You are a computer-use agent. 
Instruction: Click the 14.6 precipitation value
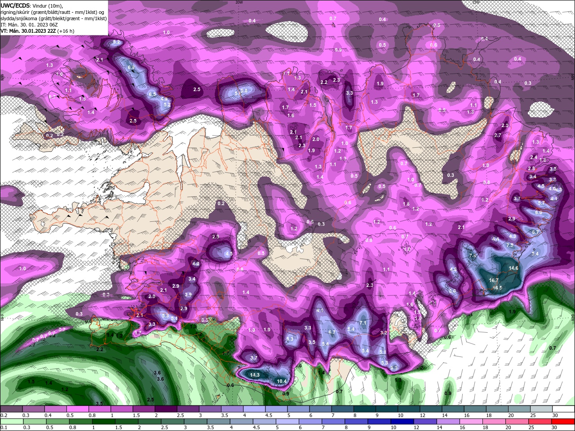513,268
